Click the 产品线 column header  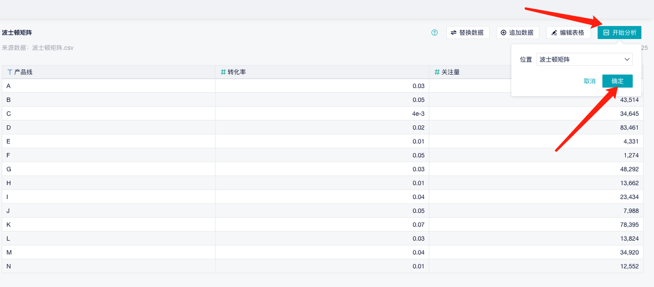coord(23,72)
